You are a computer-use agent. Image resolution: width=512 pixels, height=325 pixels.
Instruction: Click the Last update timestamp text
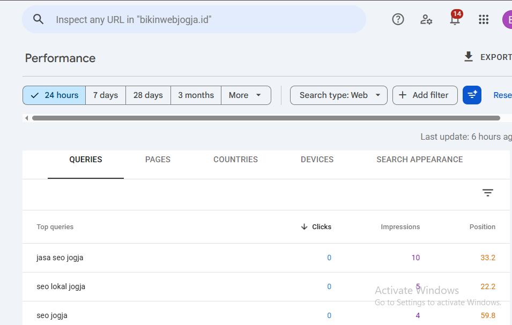tap(466, 137)
